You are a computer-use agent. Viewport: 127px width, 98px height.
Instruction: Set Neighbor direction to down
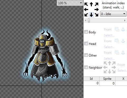pyautogui.click(x=110, y=72)
